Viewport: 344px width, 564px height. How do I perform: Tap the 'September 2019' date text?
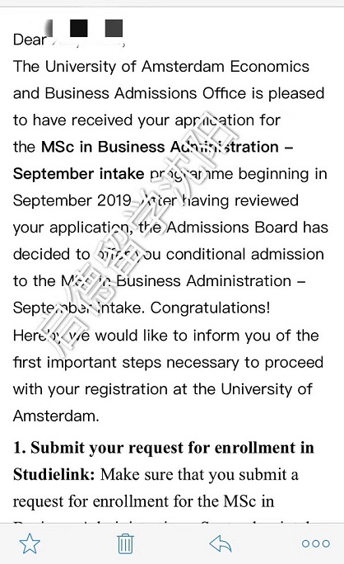(72, 200)
